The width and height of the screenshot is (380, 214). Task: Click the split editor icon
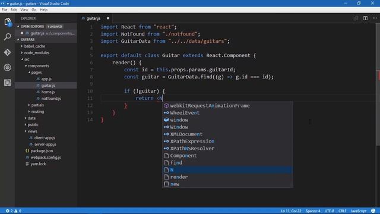(365, 18)
